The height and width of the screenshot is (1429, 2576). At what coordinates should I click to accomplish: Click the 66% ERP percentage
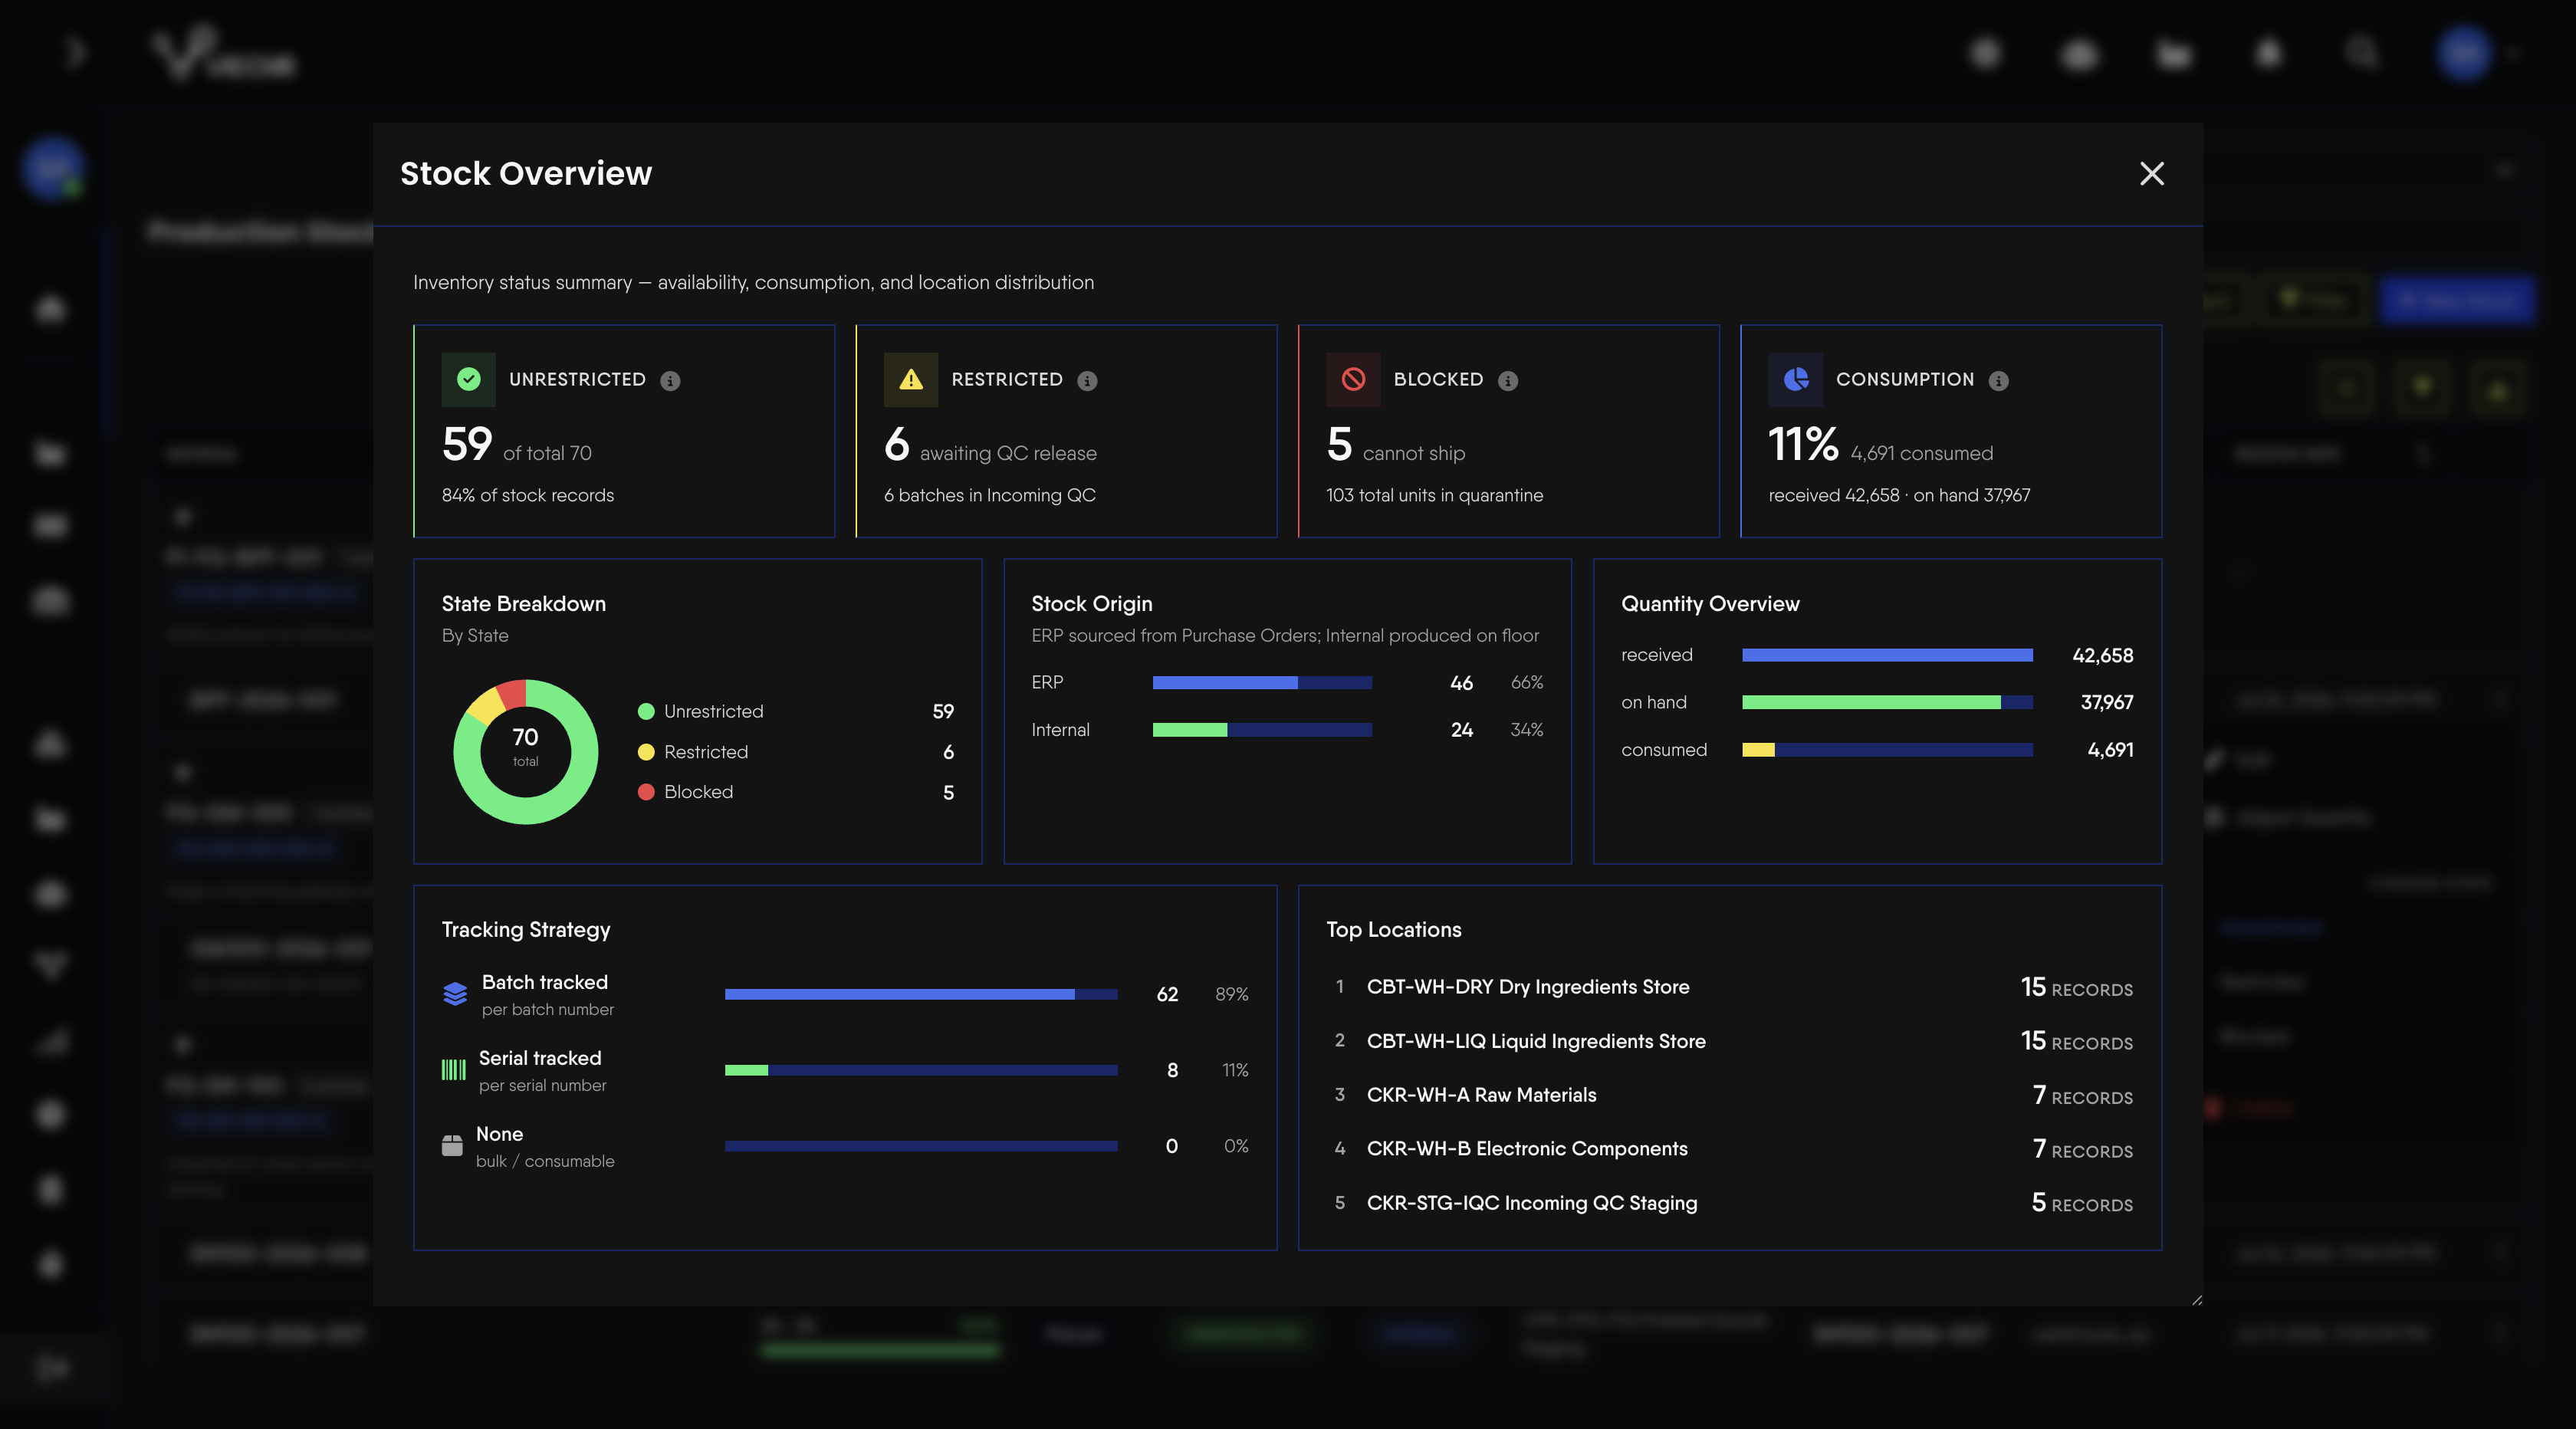click(x=1526, y=683)
